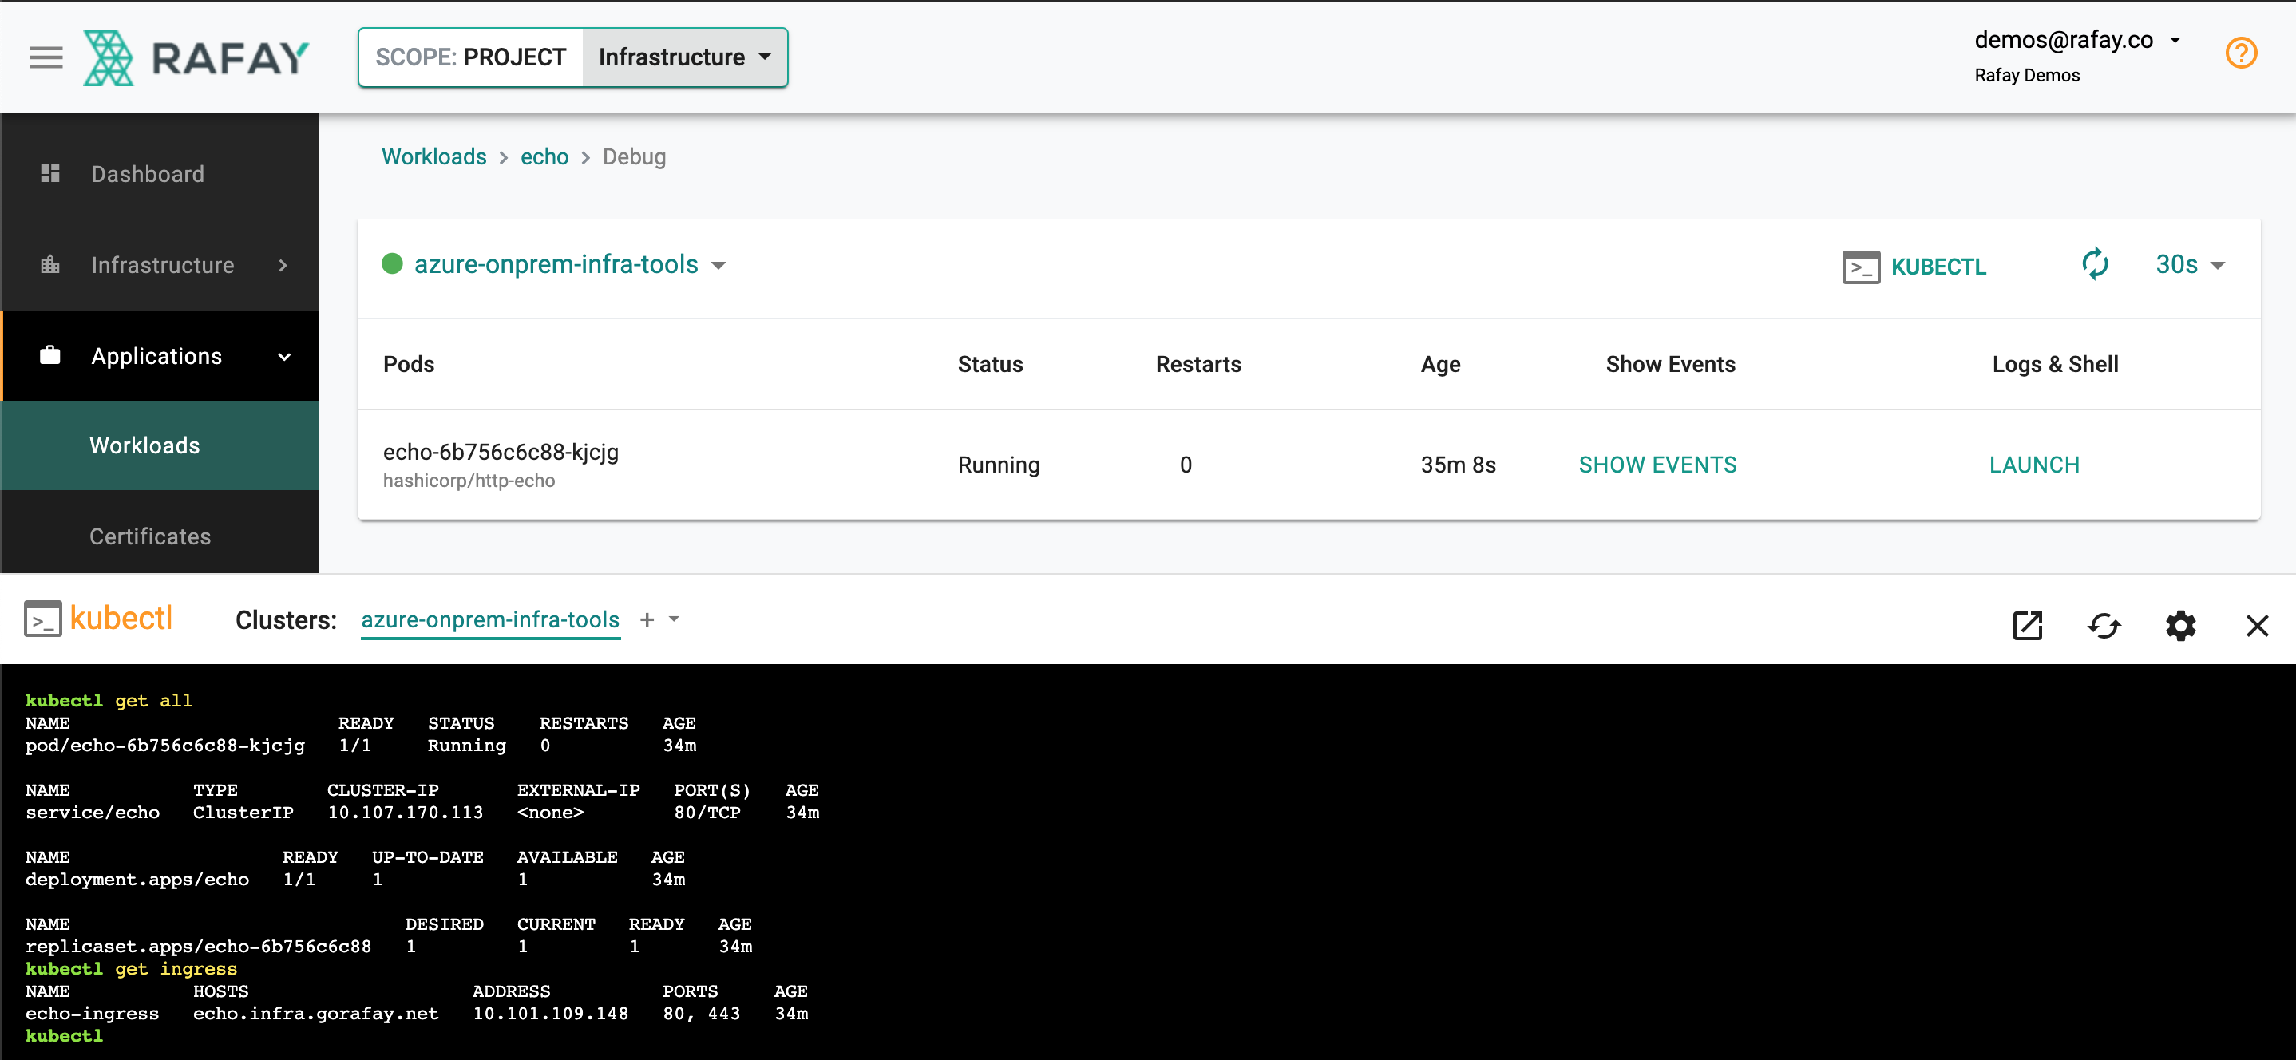The height and width of the screenshot is (1060, 2296).
Task: Navigate to echo breadcrumb link
Action: 544,156
